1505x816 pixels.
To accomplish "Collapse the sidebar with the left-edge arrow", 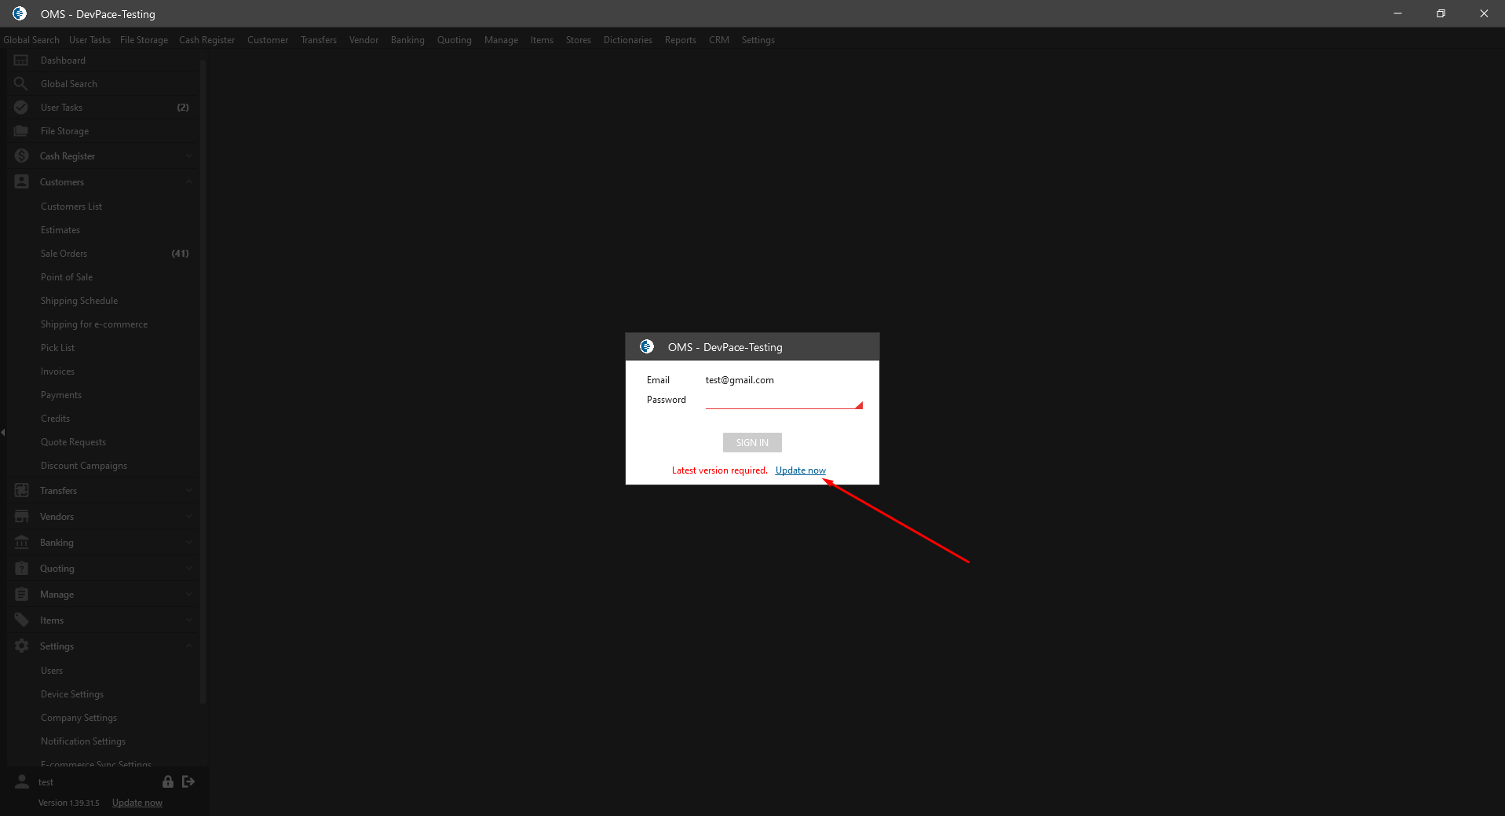I will pyautogui.click(x=3, y=432).
